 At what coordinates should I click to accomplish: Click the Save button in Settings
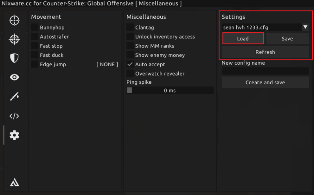click(x=287, y=39)
